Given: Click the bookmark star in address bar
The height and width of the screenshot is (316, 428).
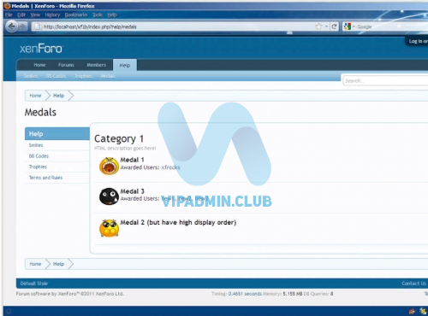Looking at the screenshot, I should pos(318,26).
